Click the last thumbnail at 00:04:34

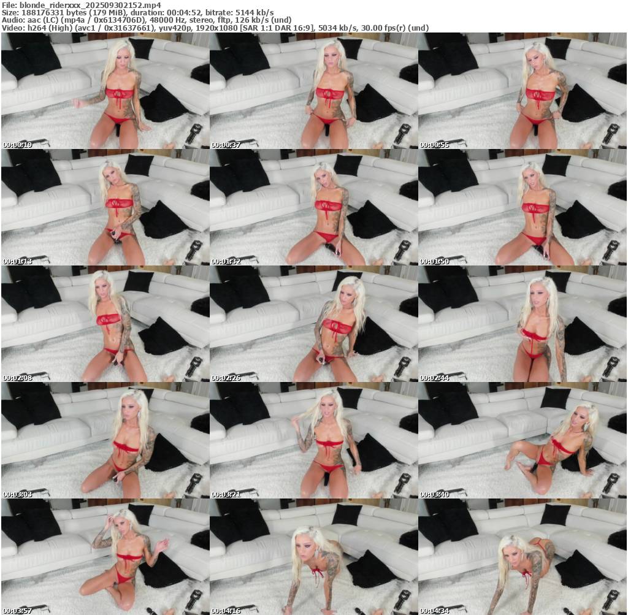(x=522, y=557)
